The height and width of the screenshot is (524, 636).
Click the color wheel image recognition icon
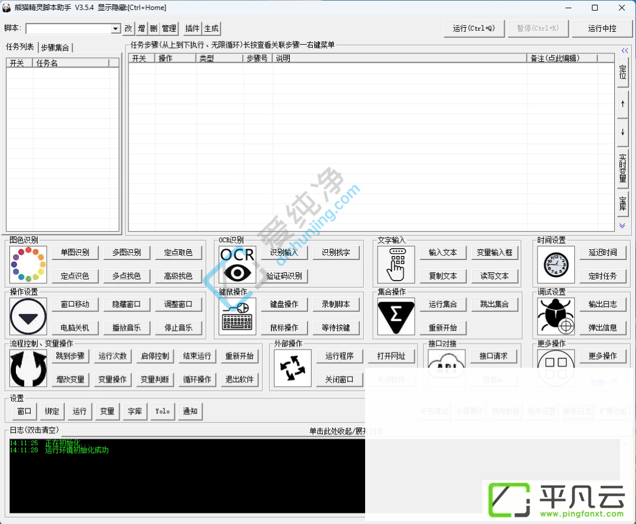click(x=28, y=264)
